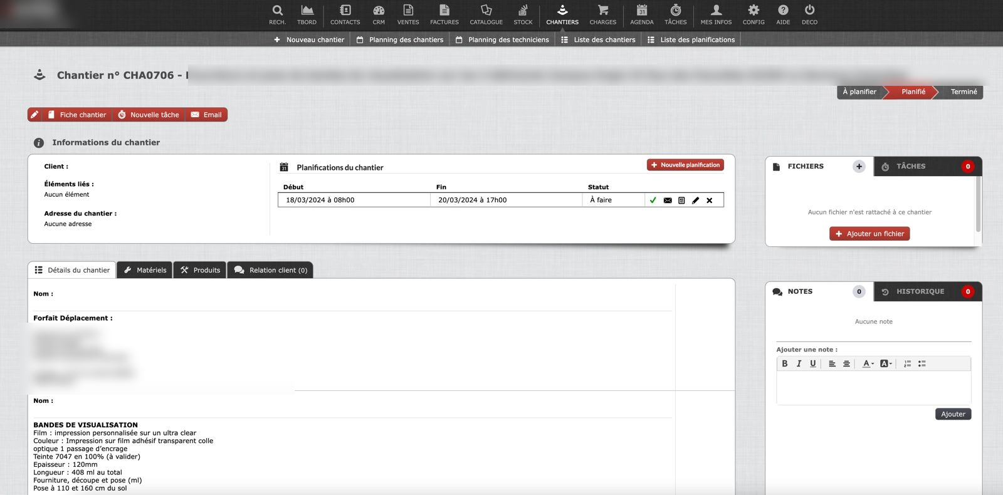1003x495 pixels.
Task: Switch to TÂCHES panel tab
Action: coord(928,166)
